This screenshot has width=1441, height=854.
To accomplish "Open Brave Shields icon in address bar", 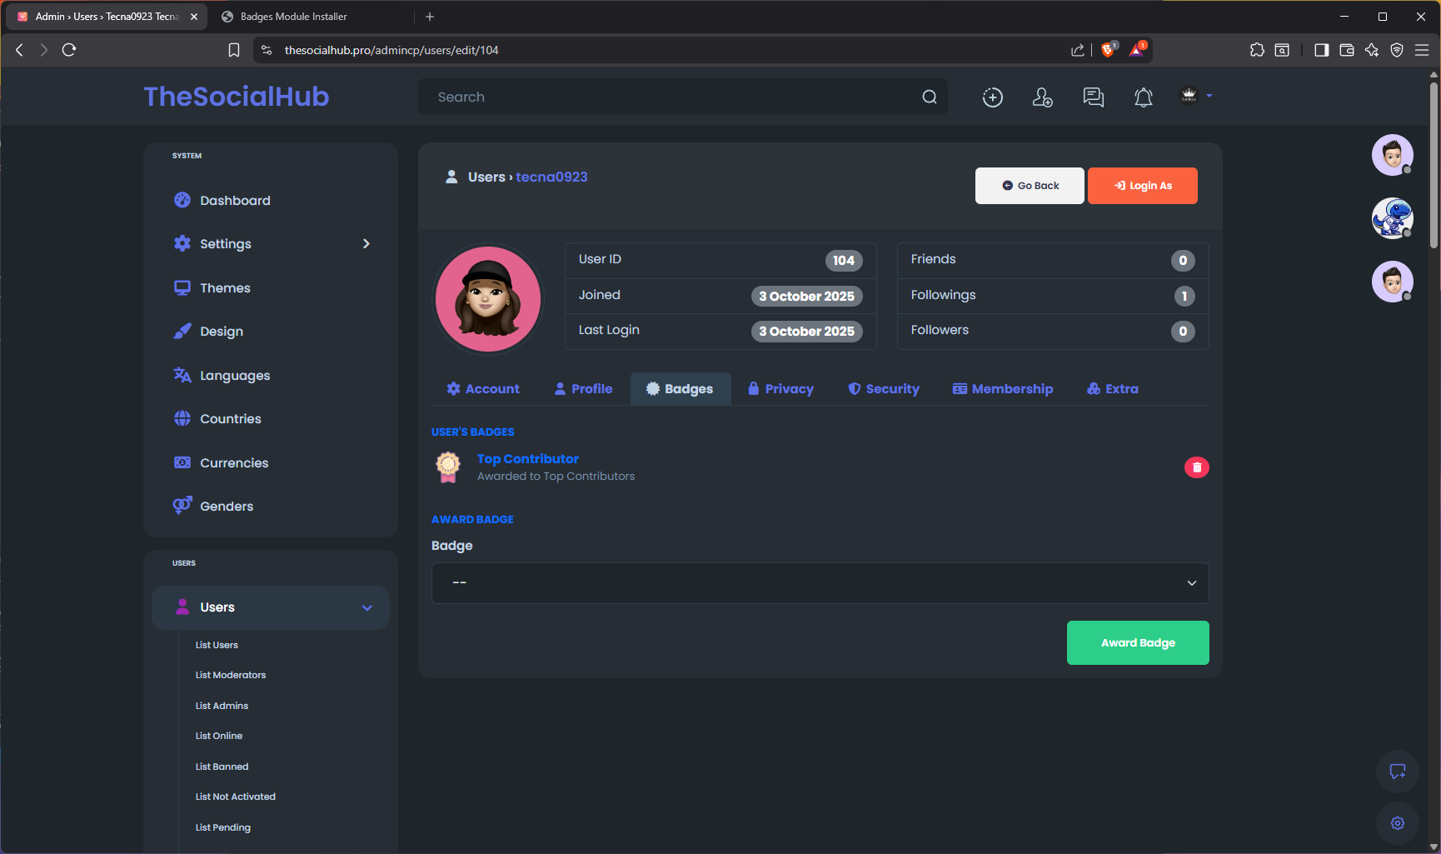I will coord(1108,50).
